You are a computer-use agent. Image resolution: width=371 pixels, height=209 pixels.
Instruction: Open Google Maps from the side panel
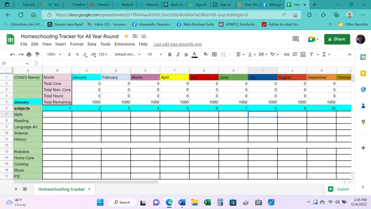(363, 122)
